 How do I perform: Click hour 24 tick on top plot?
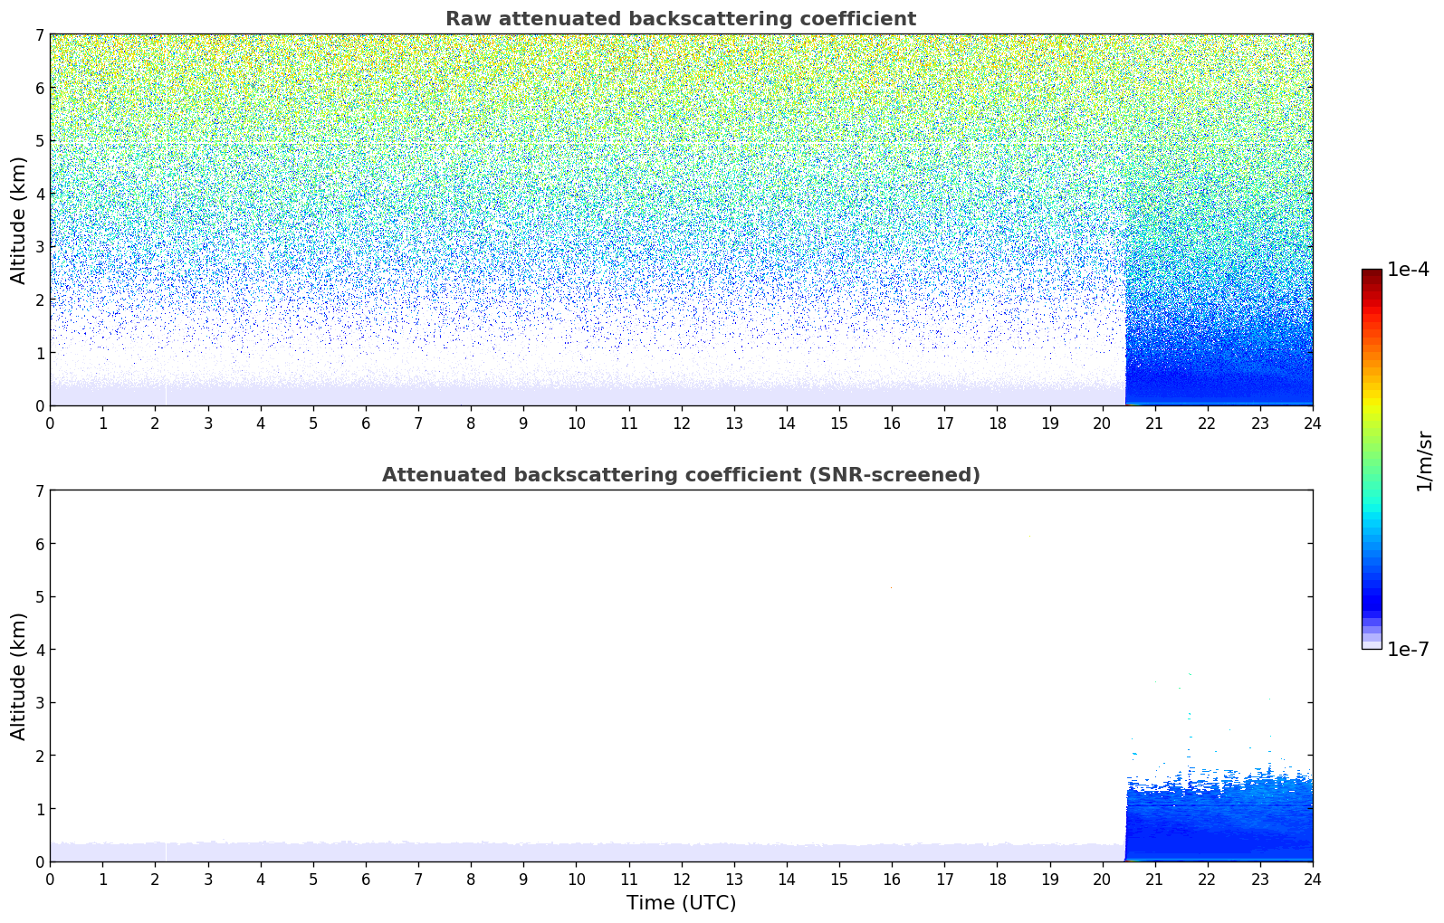[x=1312, y=423]
